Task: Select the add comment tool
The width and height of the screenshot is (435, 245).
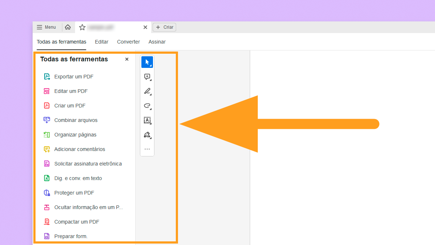Action: coord(147,77)
